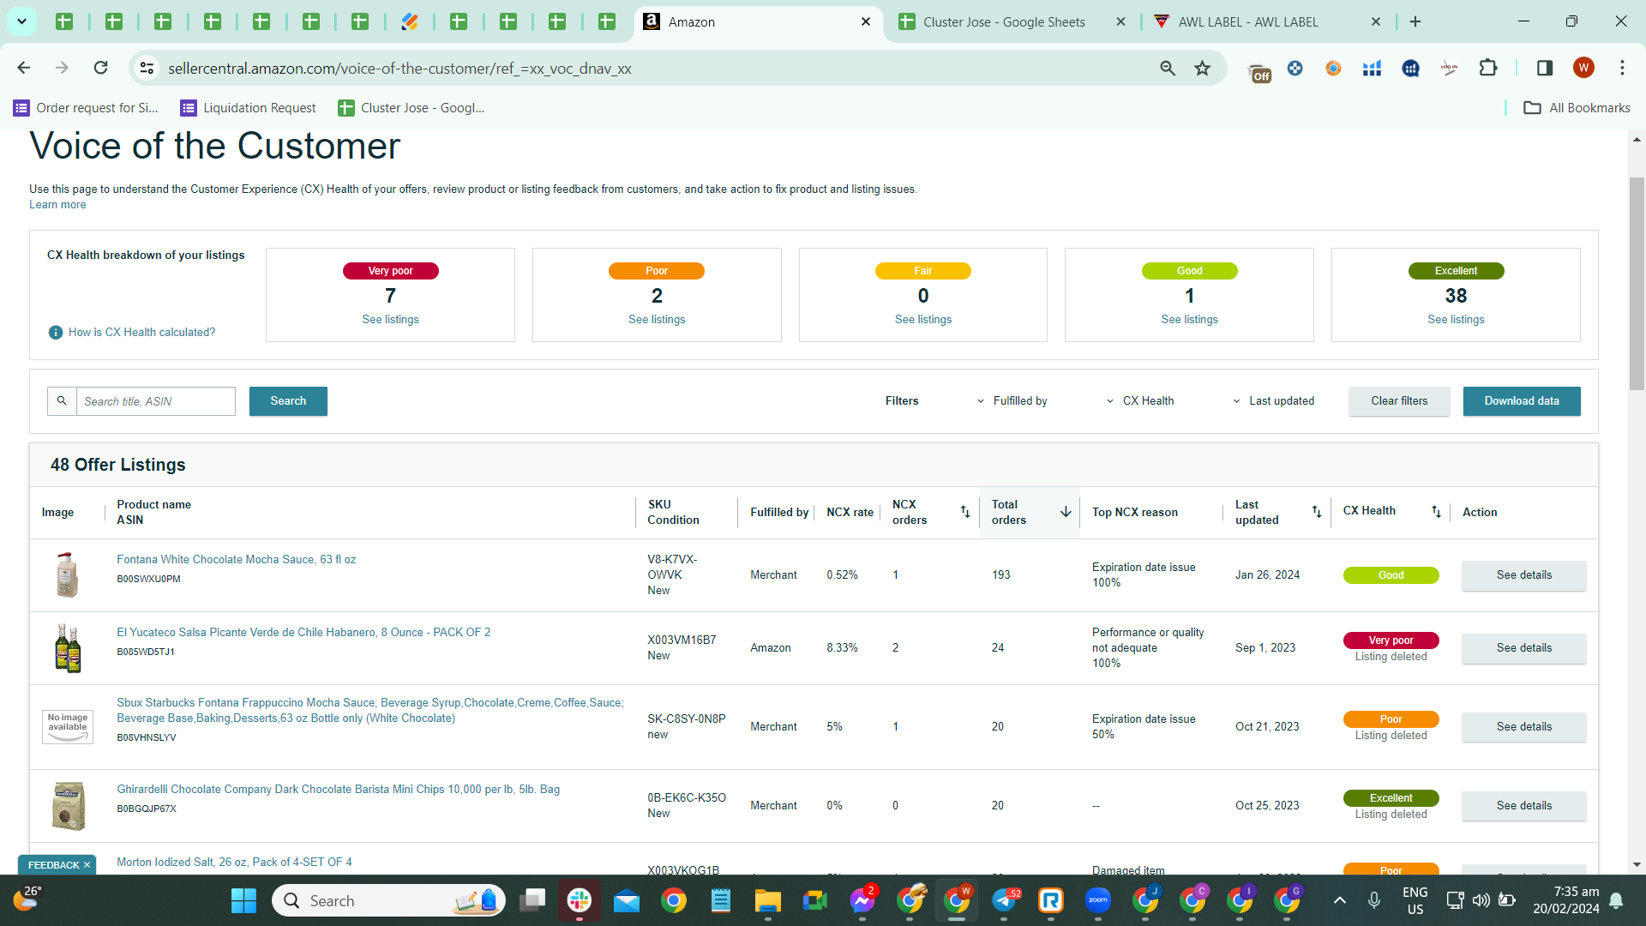The image size is (1646, 926).
Task: Open Order request bookmark
Action: point(86,108)
